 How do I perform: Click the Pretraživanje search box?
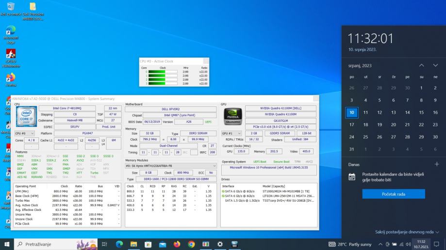click(x=44, y=244)
